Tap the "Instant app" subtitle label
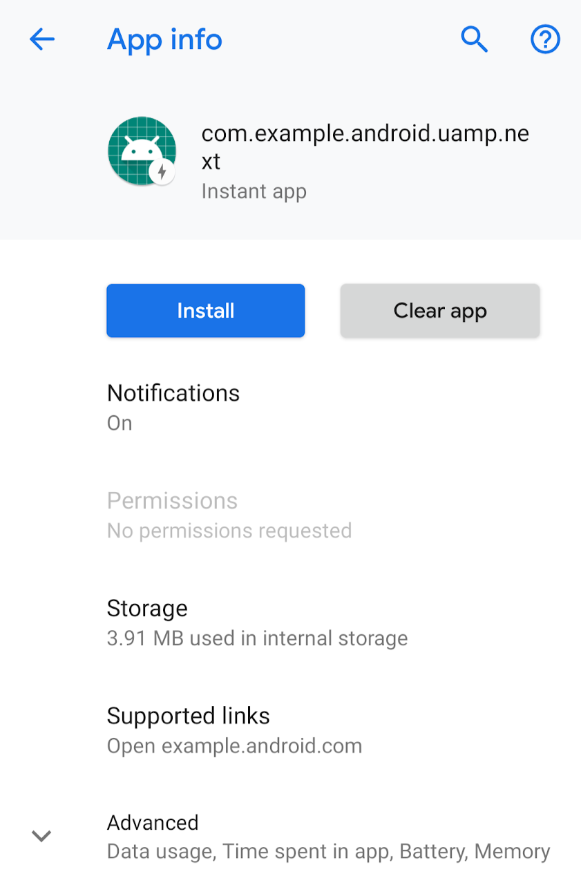The image size is (581, 885). tap(254, 191)
